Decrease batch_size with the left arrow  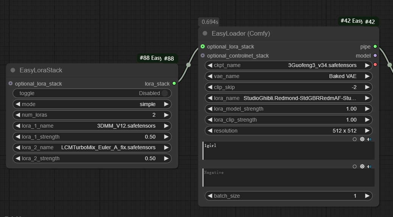[x=210, y=196]
